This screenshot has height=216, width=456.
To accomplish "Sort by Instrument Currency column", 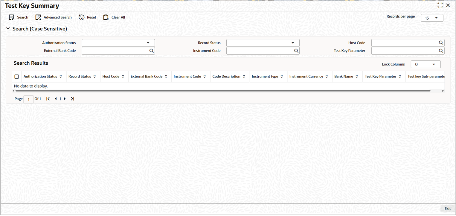I will pos(327,77).
